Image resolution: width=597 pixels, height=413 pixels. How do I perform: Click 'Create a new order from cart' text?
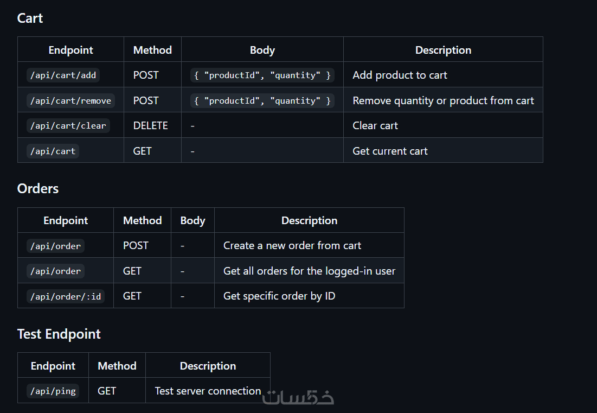pos(292,246)
